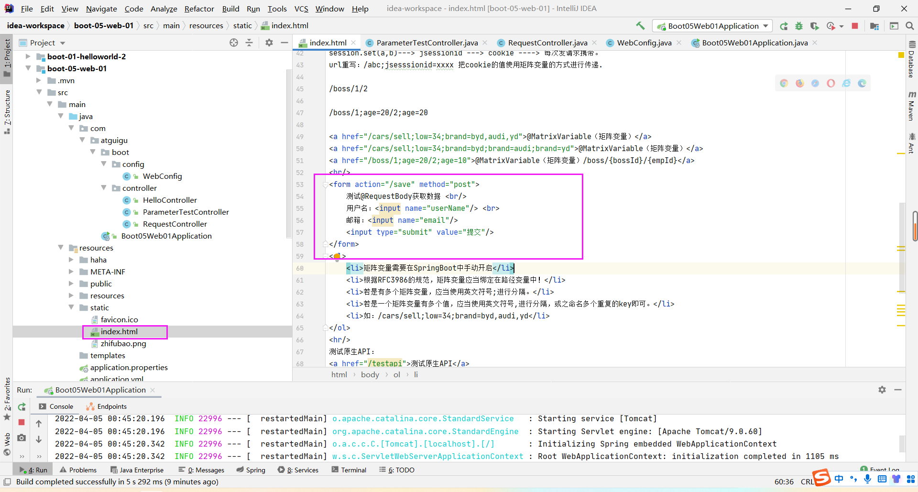
Task: Click the Build Project hammer icon
Action: pyautogui.click(x=640, y=26)
